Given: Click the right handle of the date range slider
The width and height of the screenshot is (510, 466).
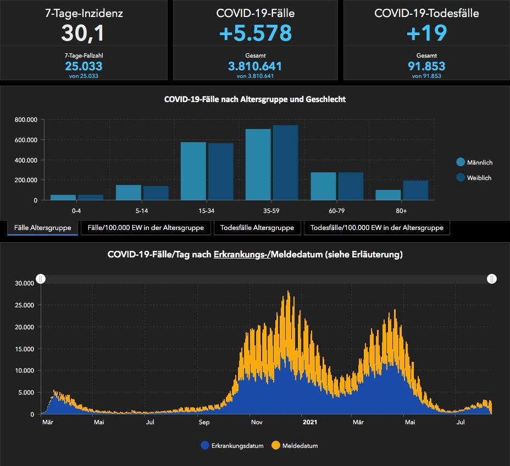Looking at the screenshot, I should coord(492,279).
